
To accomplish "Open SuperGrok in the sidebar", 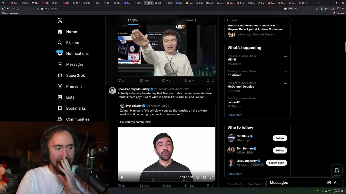I will (71, 75).
